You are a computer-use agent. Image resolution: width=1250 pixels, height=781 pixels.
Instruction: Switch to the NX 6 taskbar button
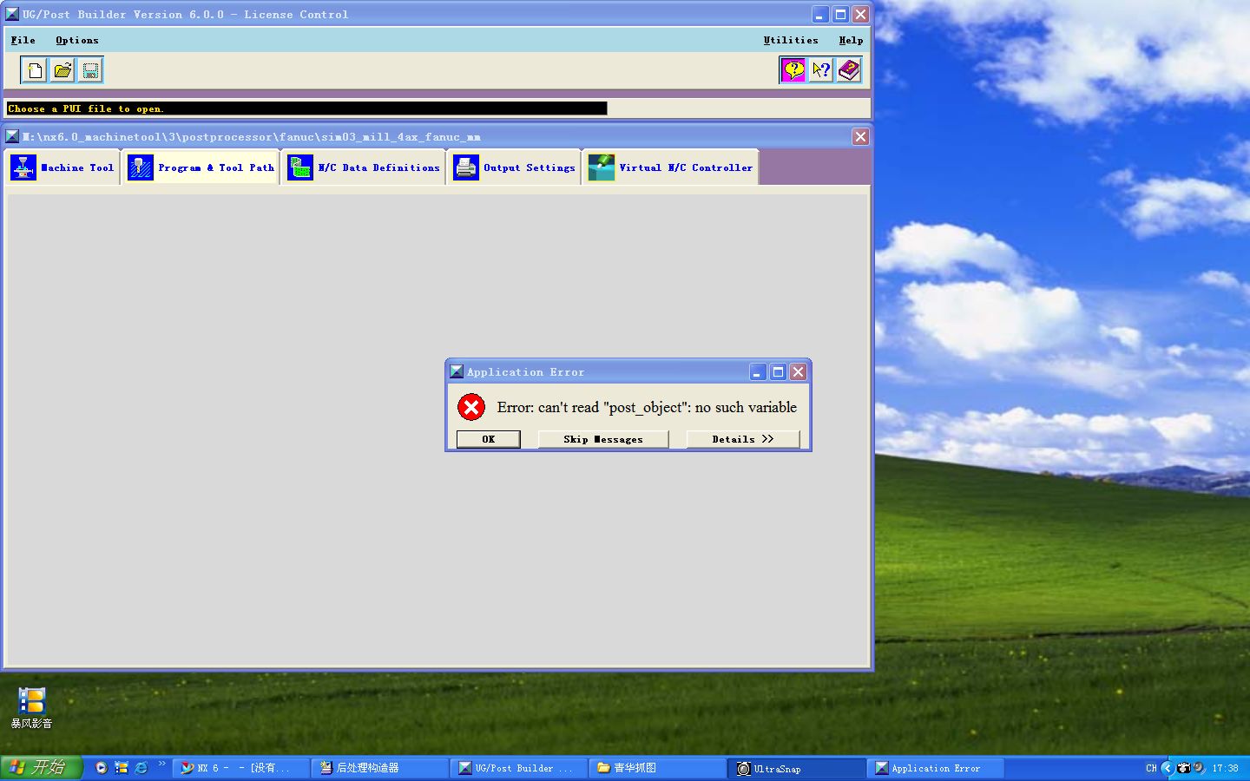[x=242, y=768]
